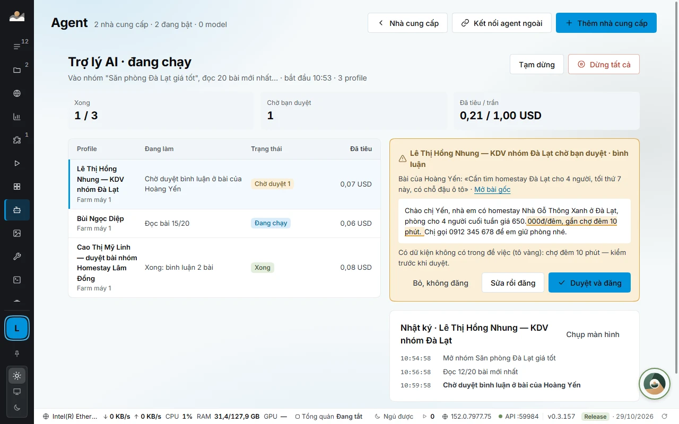Select the robot Agent icon in sidebar
Screen dimensions: 679x424
coord(17,210)
